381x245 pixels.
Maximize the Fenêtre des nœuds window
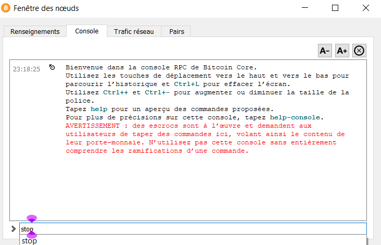[x=335, y=8]
